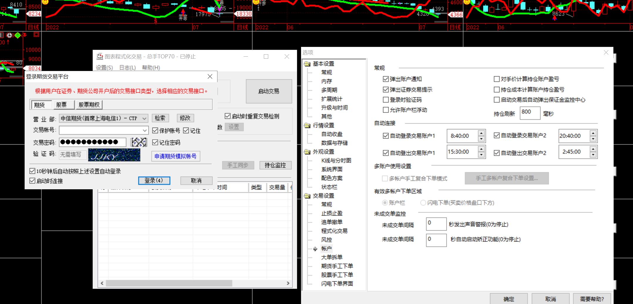The image size is (633, 304).
Task: Click the JJKY captcha image
Action: pos(114,155)
